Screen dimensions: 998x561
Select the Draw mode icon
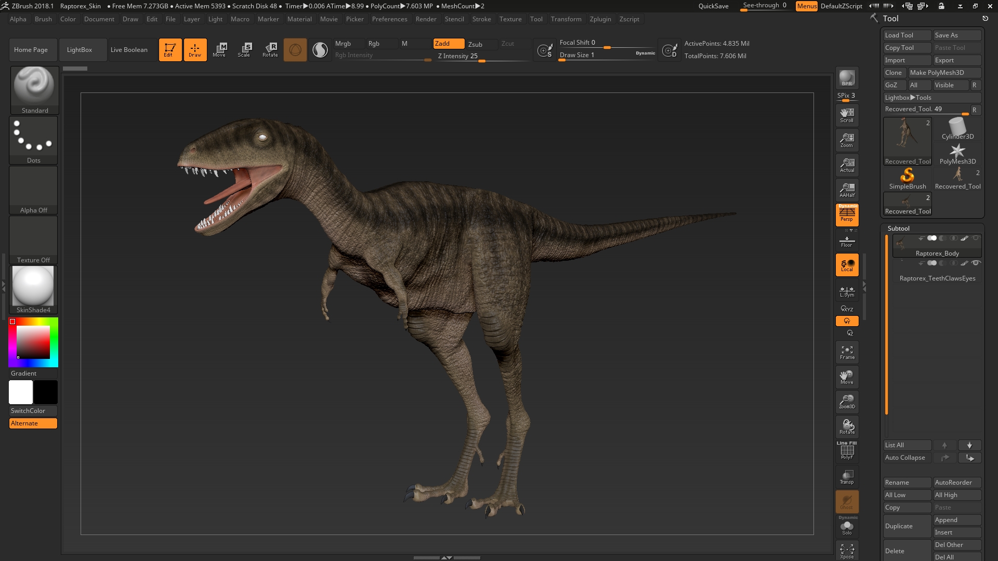(x=195, y=50)
